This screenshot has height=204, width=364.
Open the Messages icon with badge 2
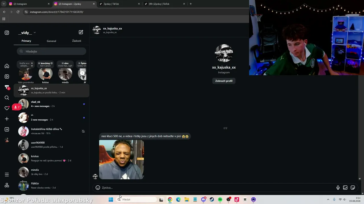pyautogui.click(x=7, y=87)
